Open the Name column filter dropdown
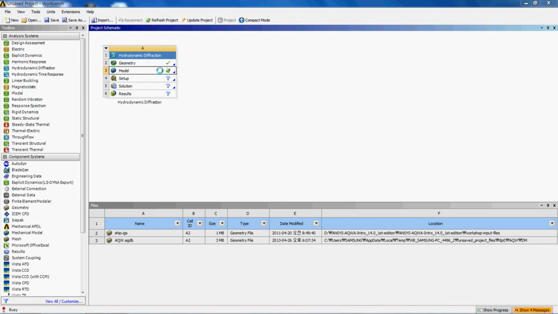 177,224
